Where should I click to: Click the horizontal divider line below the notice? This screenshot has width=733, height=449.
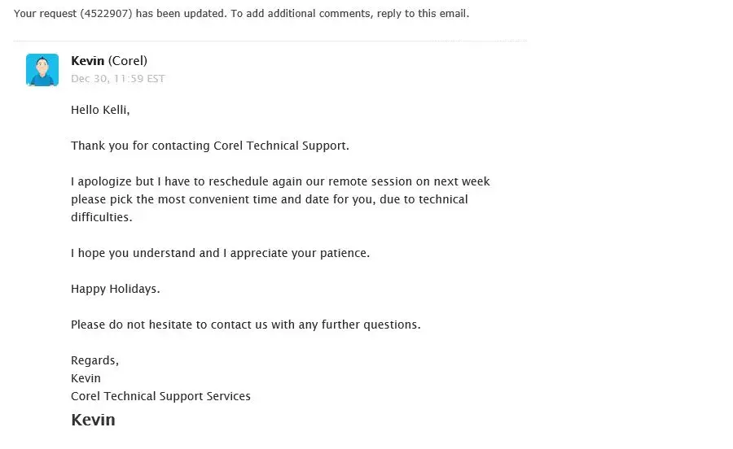[x=270, y=41]
